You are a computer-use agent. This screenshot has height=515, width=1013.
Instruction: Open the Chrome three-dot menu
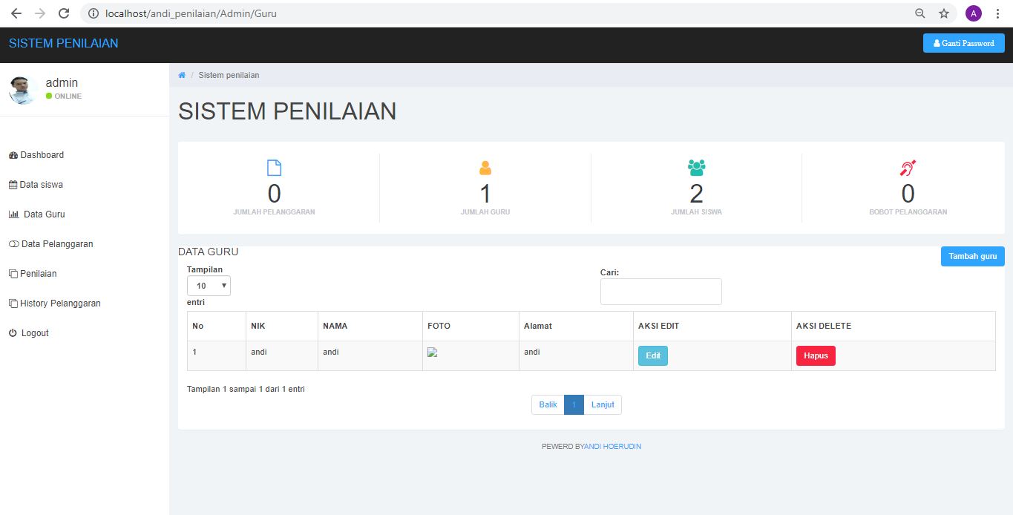[x=997, y=13]
